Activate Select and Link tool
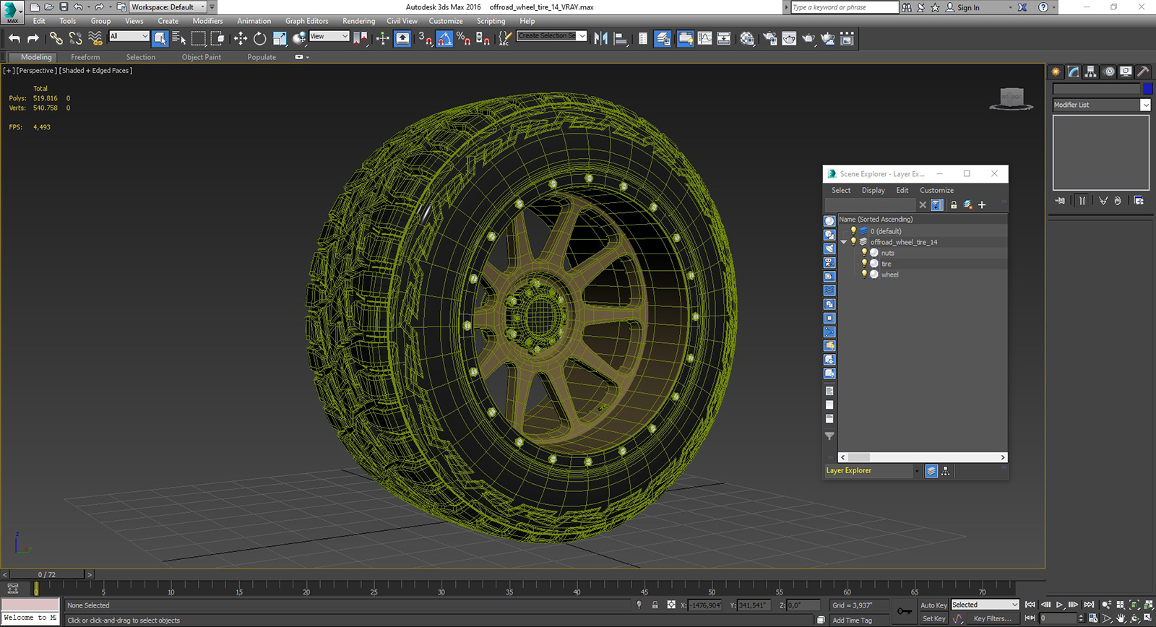1156x627 pixels. (x=56, y=38)
